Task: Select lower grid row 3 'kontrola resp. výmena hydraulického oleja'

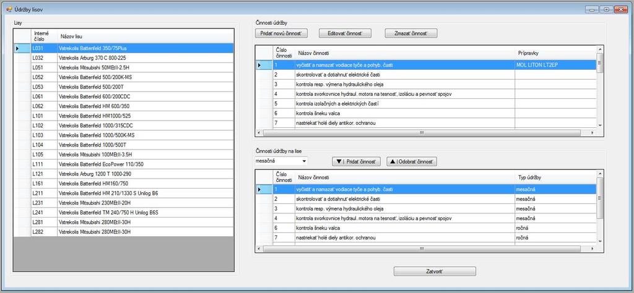Action: (426, 209)
